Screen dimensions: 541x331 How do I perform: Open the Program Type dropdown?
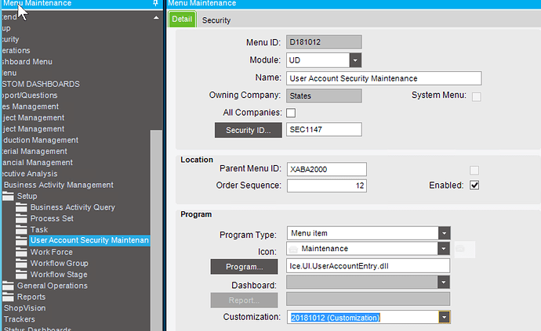click(444, 233)
